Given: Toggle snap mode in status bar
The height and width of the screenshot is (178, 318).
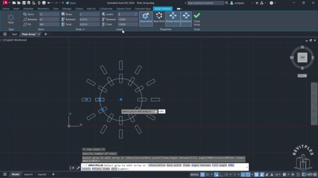Looking at the screenshot, I should click(x=208, y=175).
